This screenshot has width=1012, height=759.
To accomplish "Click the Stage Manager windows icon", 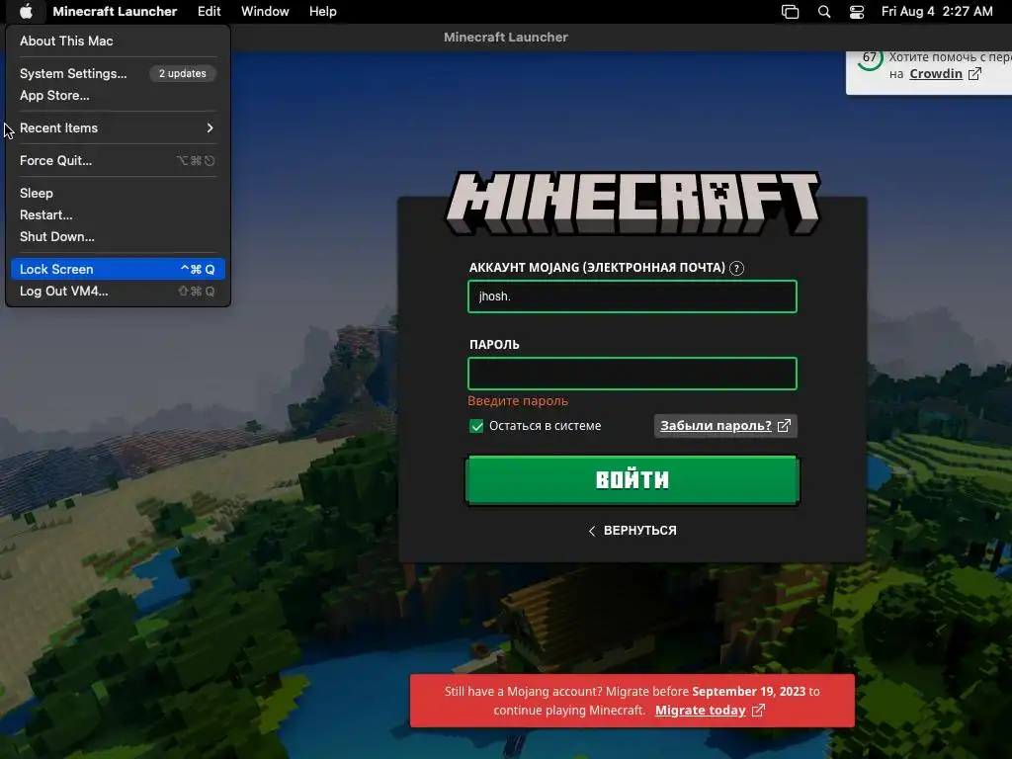I will pos(790,12).
